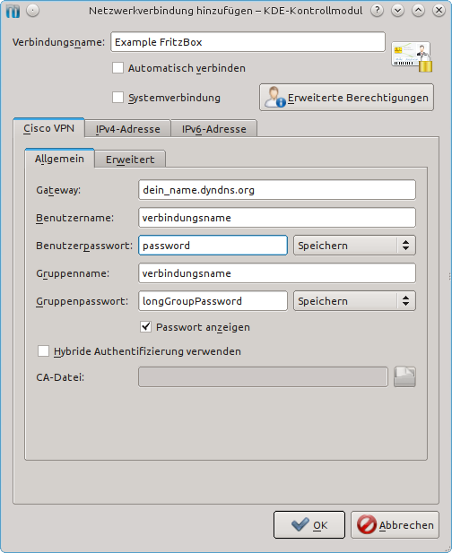Click the disabled CA-Datei path field
This screenshot has height=553, width=452.
coord(263,377)
